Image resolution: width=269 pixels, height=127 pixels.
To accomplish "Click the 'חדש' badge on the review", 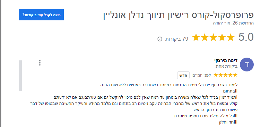I will (183, 75).
